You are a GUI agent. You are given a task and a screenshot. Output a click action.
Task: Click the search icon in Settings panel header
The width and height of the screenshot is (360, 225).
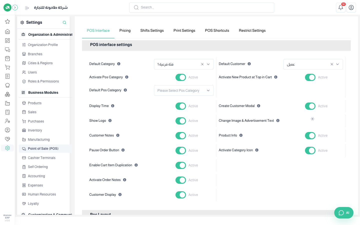pyautogui.click(x=64, y=22)
